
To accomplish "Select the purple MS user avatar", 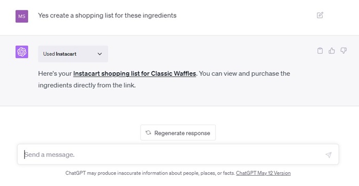I will click(22, 16).
